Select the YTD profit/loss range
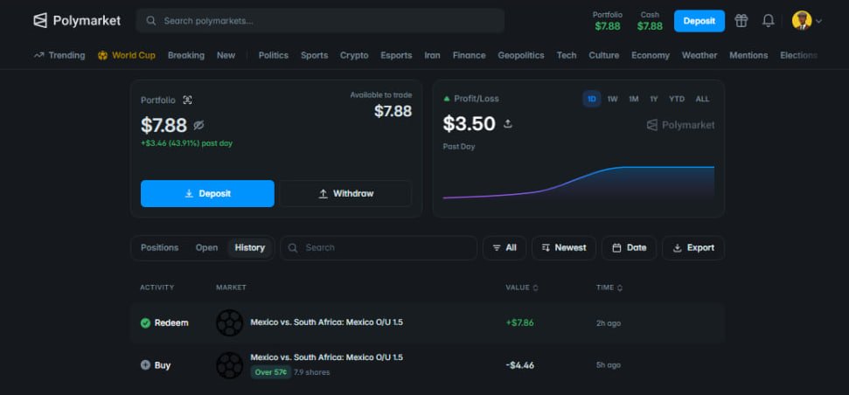 pos(677,99)
